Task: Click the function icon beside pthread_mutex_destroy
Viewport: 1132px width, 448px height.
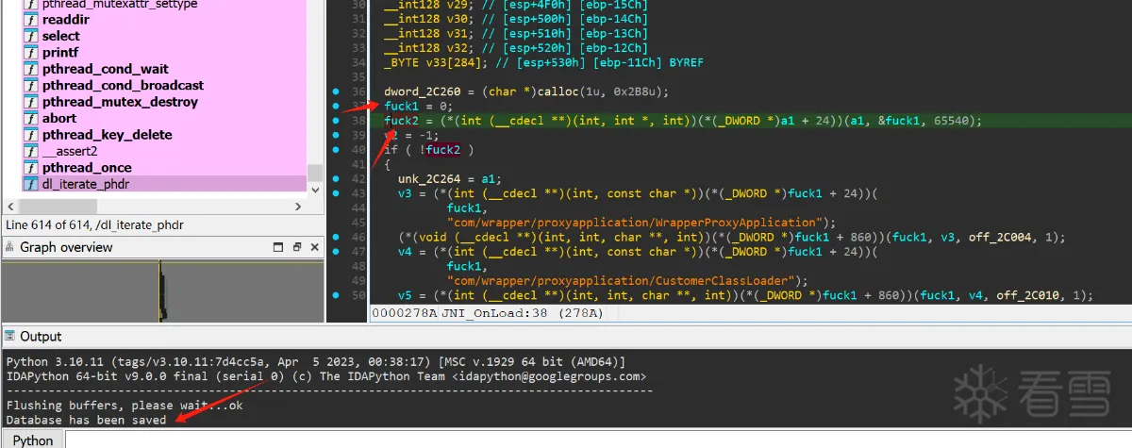Action: tap(30, 102)
